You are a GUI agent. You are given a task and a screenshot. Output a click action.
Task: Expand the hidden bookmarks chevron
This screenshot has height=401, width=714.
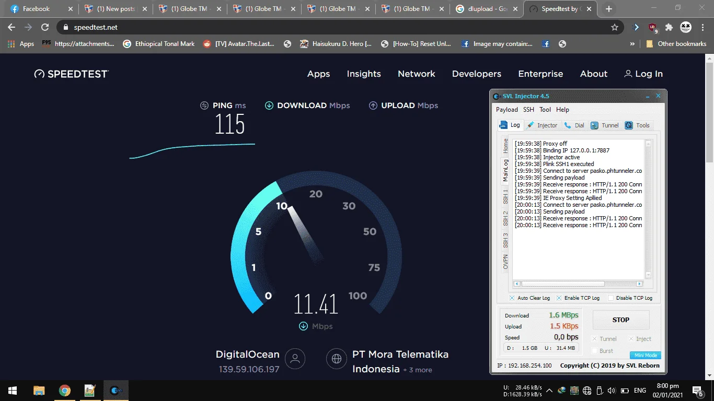632,44
